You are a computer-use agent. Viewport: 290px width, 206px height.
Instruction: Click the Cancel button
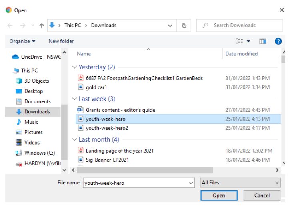[x=262, y=196]
